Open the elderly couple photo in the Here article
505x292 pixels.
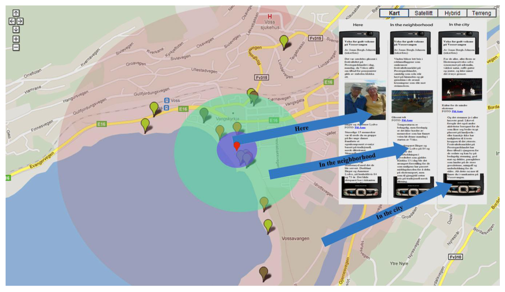(x=365, y=101)
